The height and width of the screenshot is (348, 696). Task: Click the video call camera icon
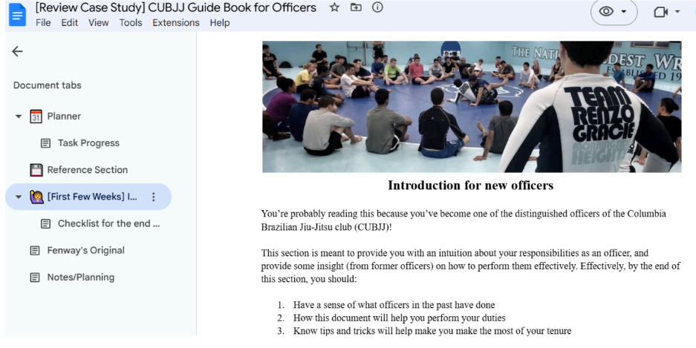(660, 12)
